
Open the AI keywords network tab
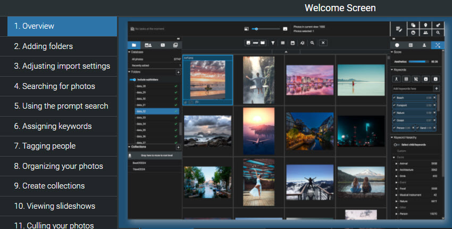point(438,45)
